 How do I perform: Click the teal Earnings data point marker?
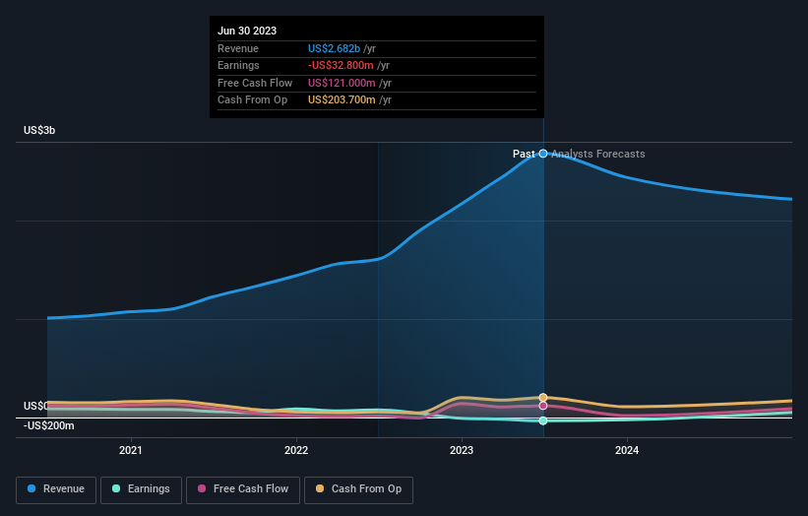543,420
